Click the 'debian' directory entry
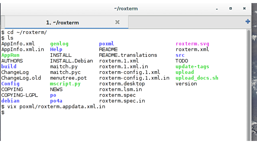Viewport: 257px width, 144px height. [x=10, y=101]
